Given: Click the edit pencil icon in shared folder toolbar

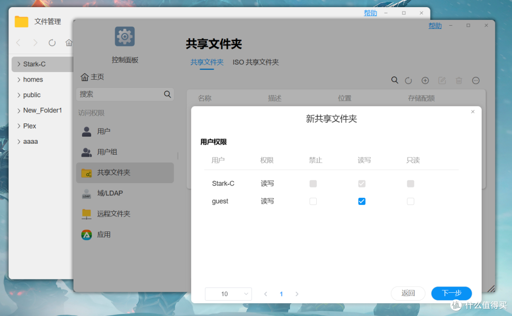Looking at the screenshot, I should coord(442,80).
